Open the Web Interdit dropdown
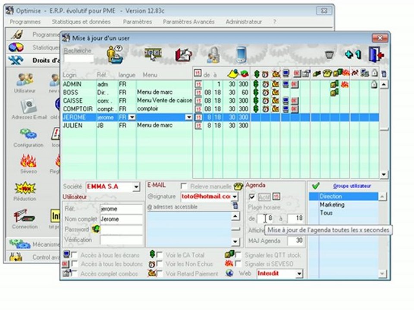This screenshot has width=414, height=310. coord(299,274)
